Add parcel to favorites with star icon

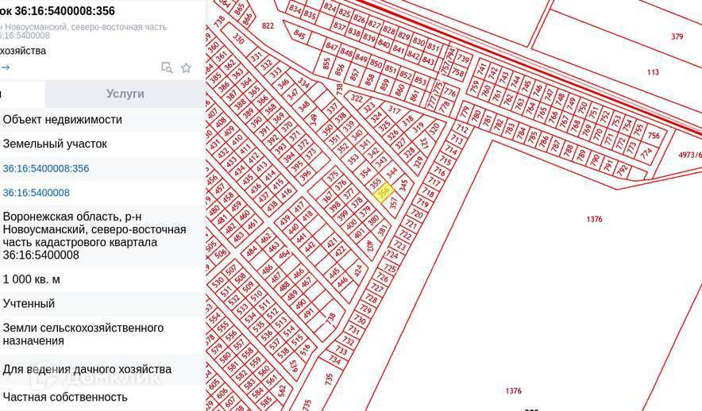pyautogui.click(x=187, y=68)
